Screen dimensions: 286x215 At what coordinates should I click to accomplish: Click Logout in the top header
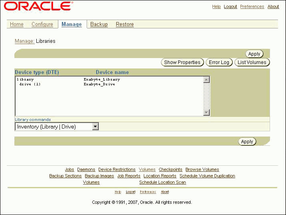pyautogui.click(x=230, y=6)
